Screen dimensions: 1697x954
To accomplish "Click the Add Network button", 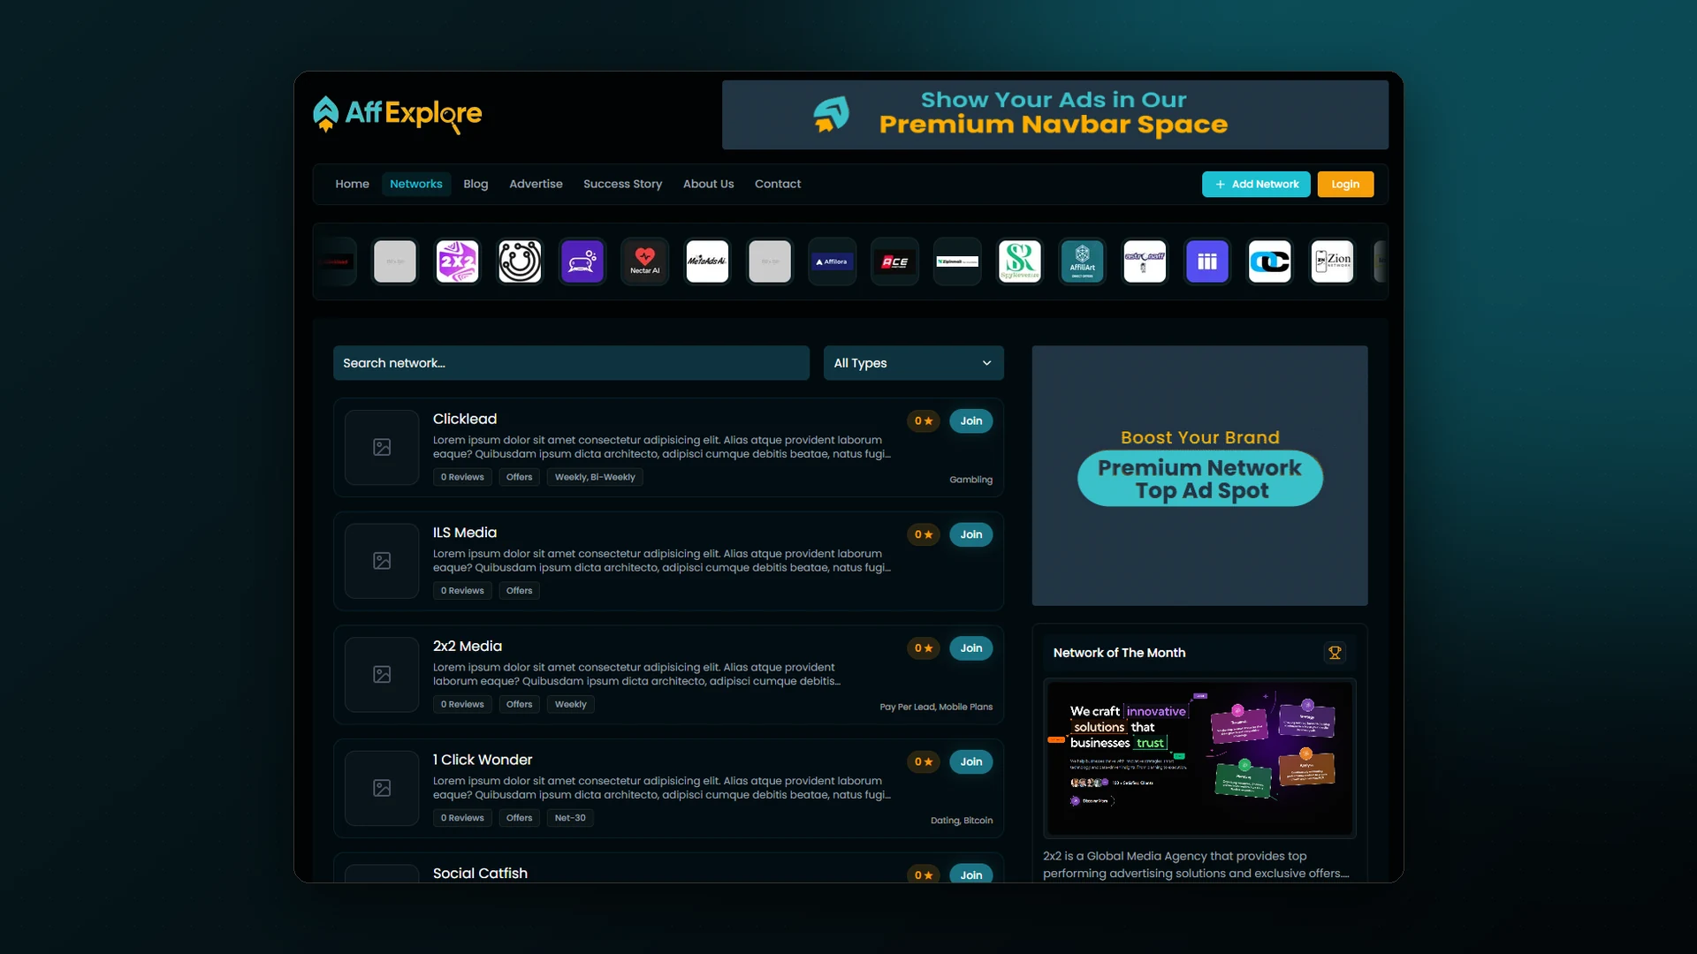I will [1256, 185].
